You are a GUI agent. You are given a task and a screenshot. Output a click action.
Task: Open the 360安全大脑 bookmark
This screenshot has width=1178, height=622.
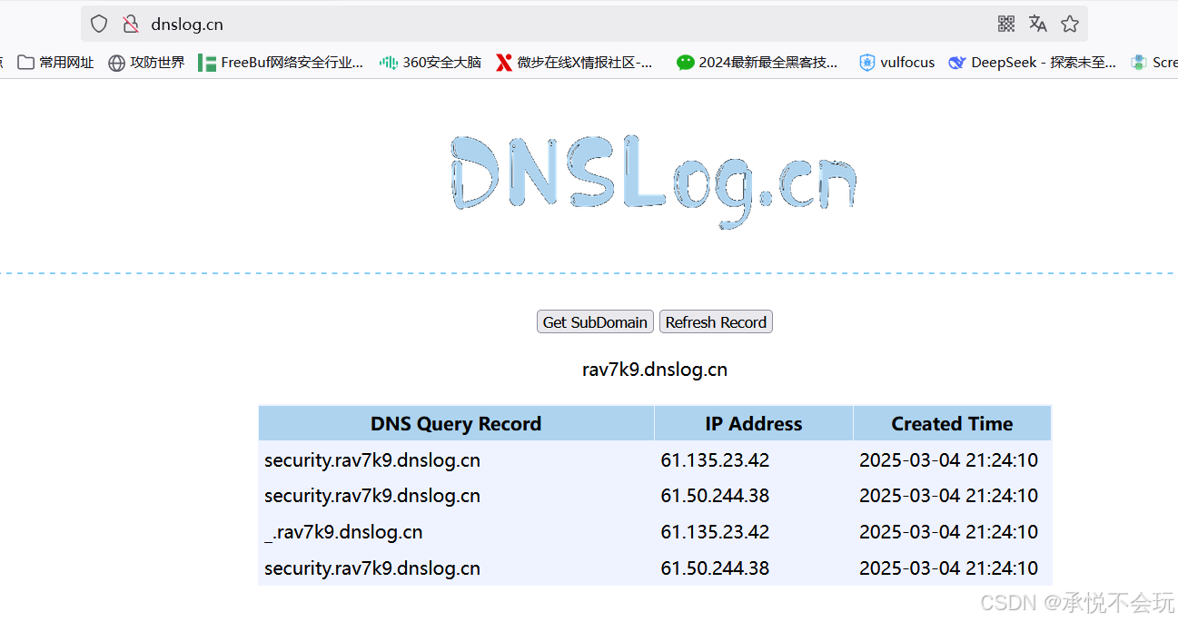coord(431,63)
